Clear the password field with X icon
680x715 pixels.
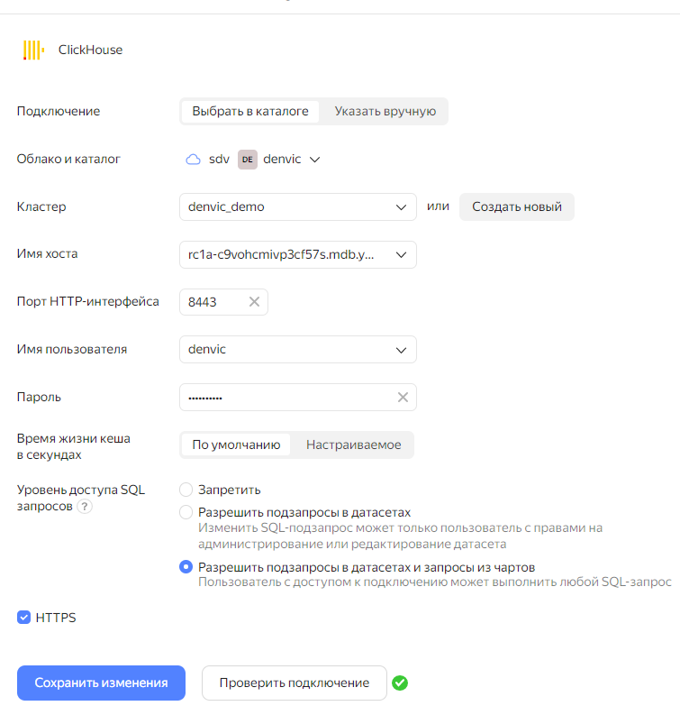[x=403, y=398]
